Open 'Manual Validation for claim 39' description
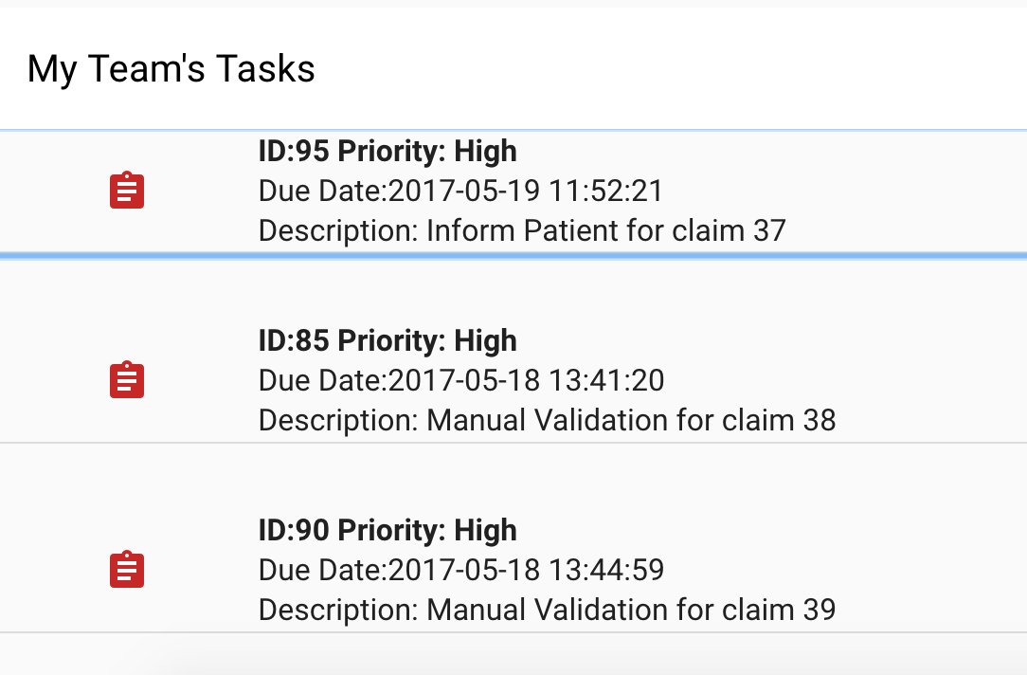Screen dimensions: 1027x675 click(x=631, y=610)
